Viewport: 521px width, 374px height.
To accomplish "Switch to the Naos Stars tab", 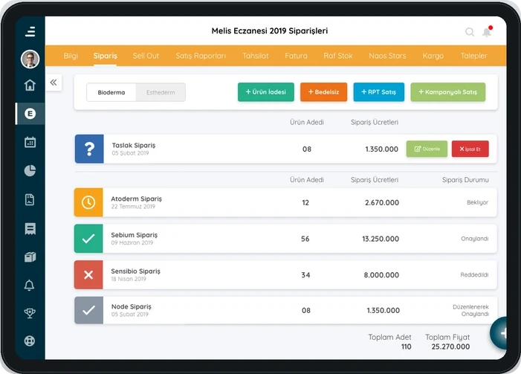I will 387,56.
